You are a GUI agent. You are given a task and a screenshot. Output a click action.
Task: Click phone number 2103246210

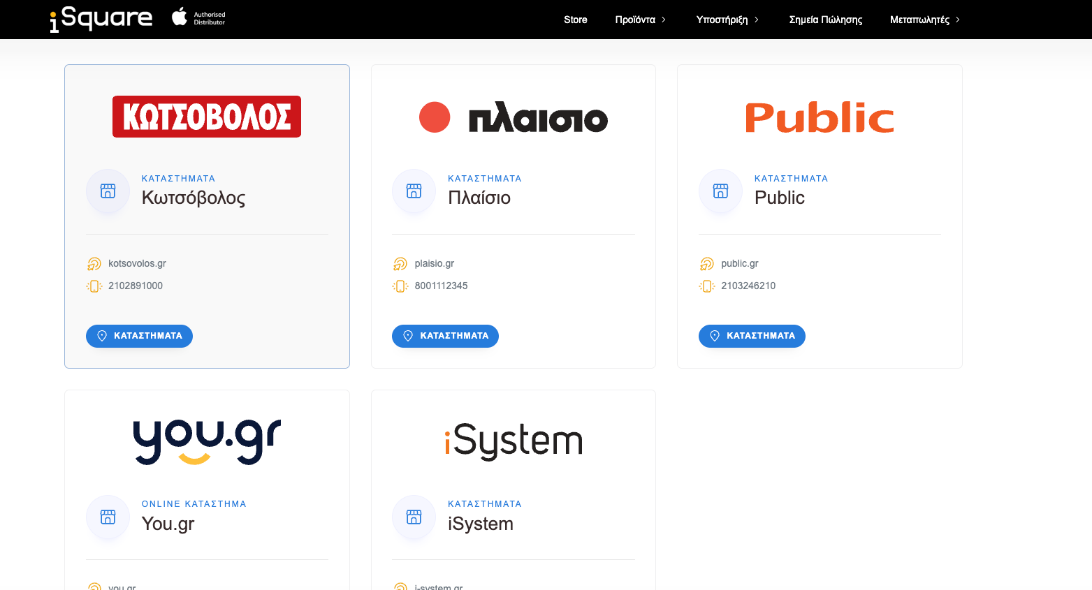pyautogui.click(x=748, y=286)
